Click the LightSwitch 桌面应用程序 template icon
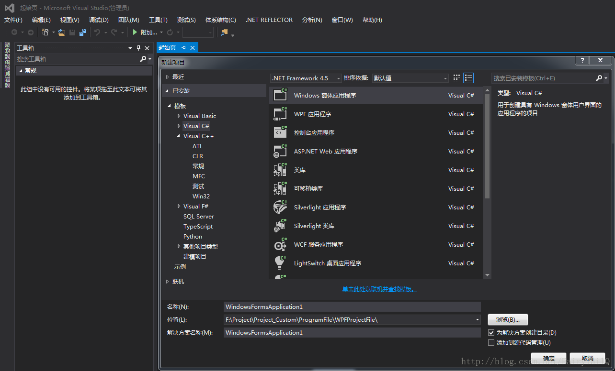 click(x=280, y=262)
